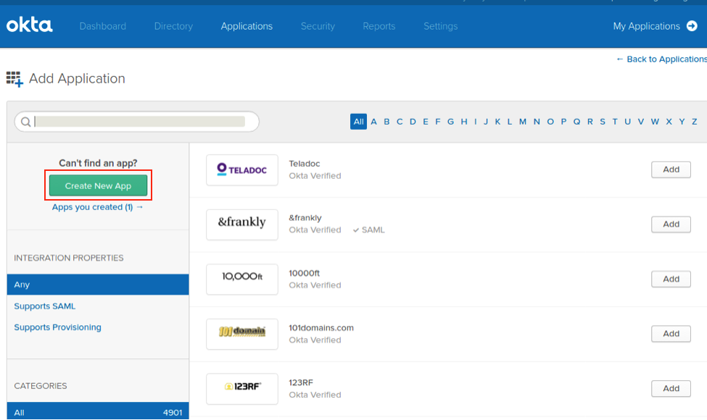The image size is (707, 420).
Task: Click the &frankly app name
Action: point(305,218)
